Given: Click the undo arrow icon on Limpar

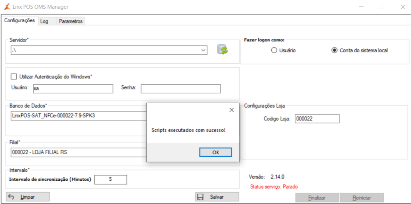Looking at the screenshot, I should 11,197.
